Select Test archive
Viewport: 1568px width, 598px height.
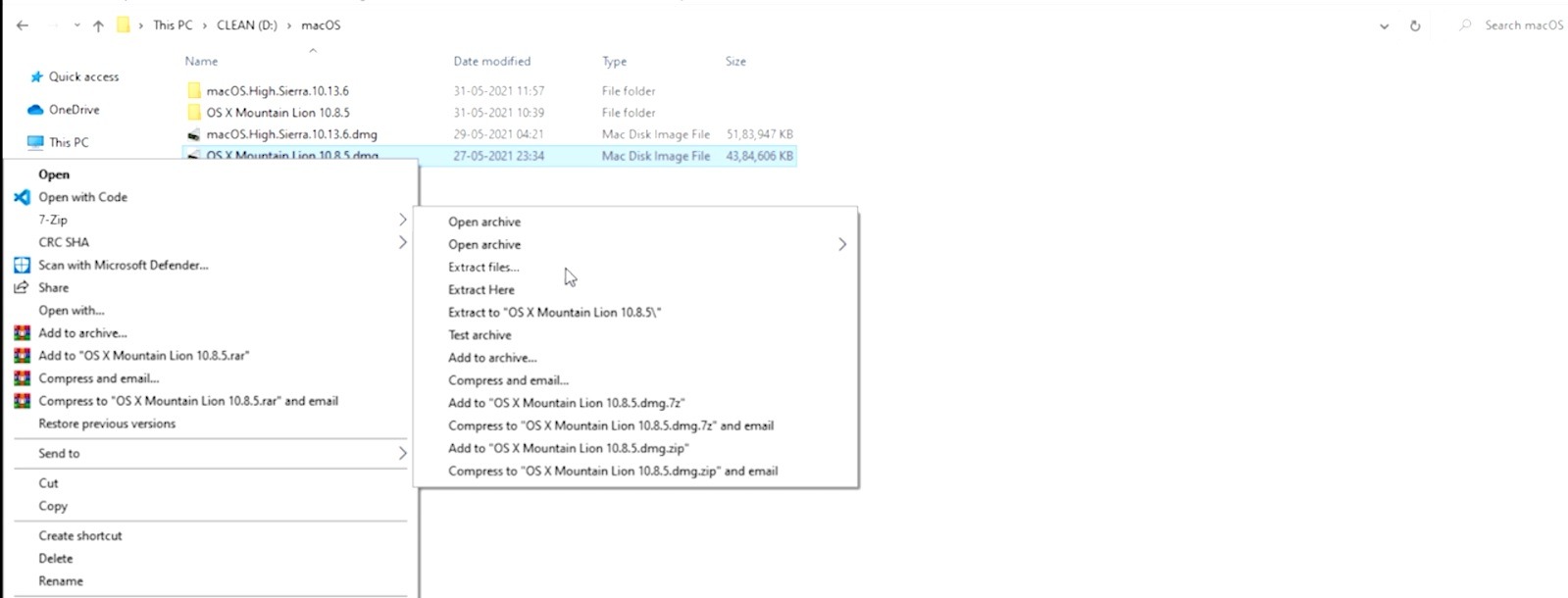click(480, 334)
